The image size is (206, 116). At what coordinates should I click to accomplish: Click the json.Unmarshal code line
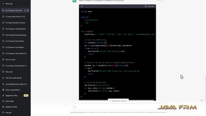coord(108,45)
